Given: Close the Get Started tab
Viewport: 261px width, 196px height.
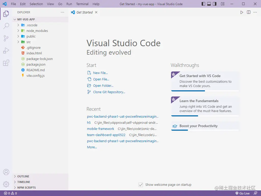Looking at the screenshot, I should pos(96,12).
